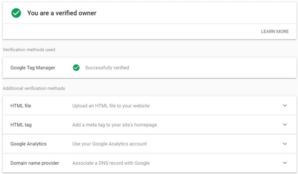Click the LEARN MORE link
298x174 pixels.
pyautogui.click(x=274, y=31)
